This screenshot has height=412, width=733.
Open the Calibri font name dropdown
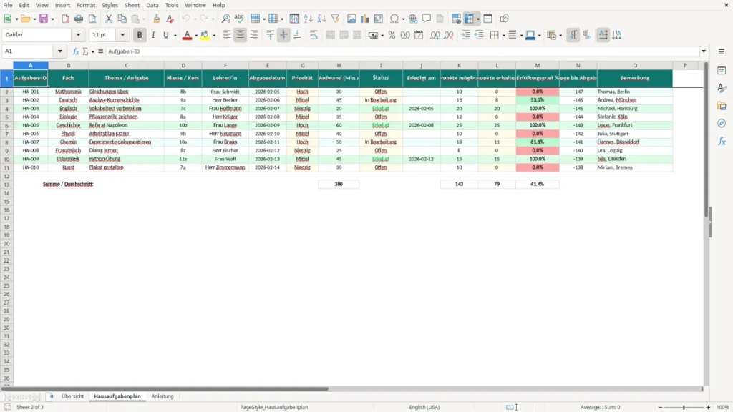78,35
